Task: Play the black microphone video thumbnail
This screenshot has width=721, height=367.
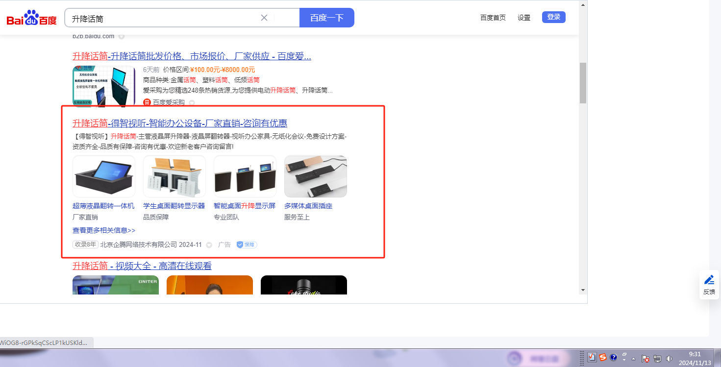Action: point(304,285)
